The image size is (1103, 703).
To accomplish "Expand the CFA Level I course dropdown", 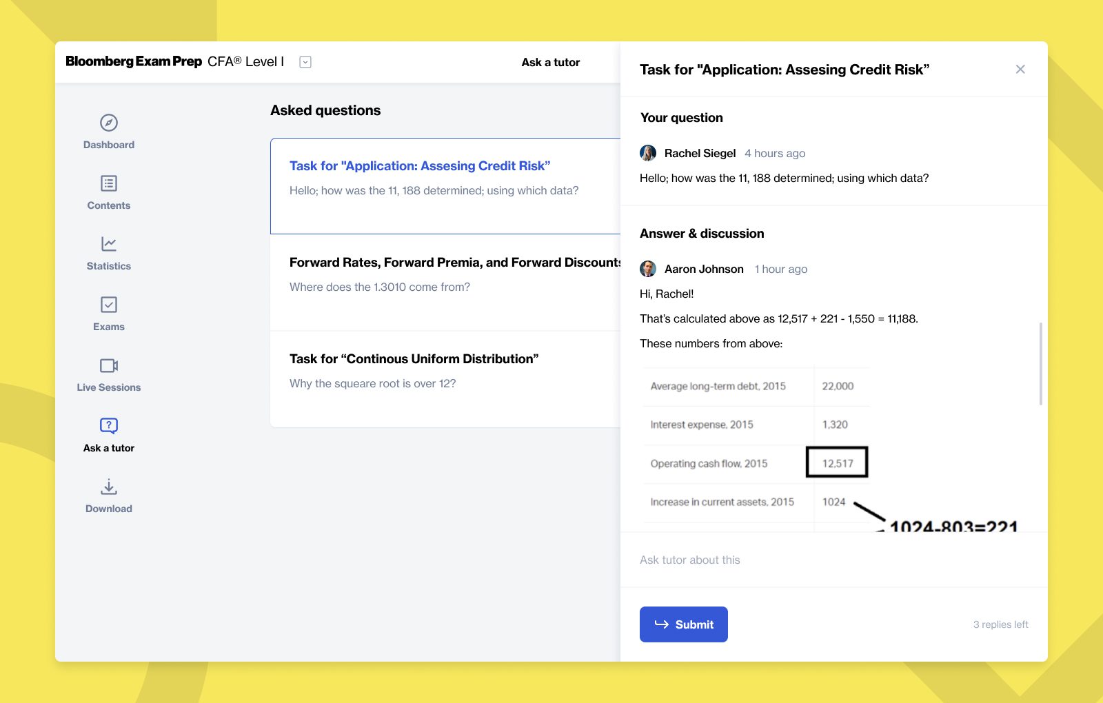I will point(305,62).
